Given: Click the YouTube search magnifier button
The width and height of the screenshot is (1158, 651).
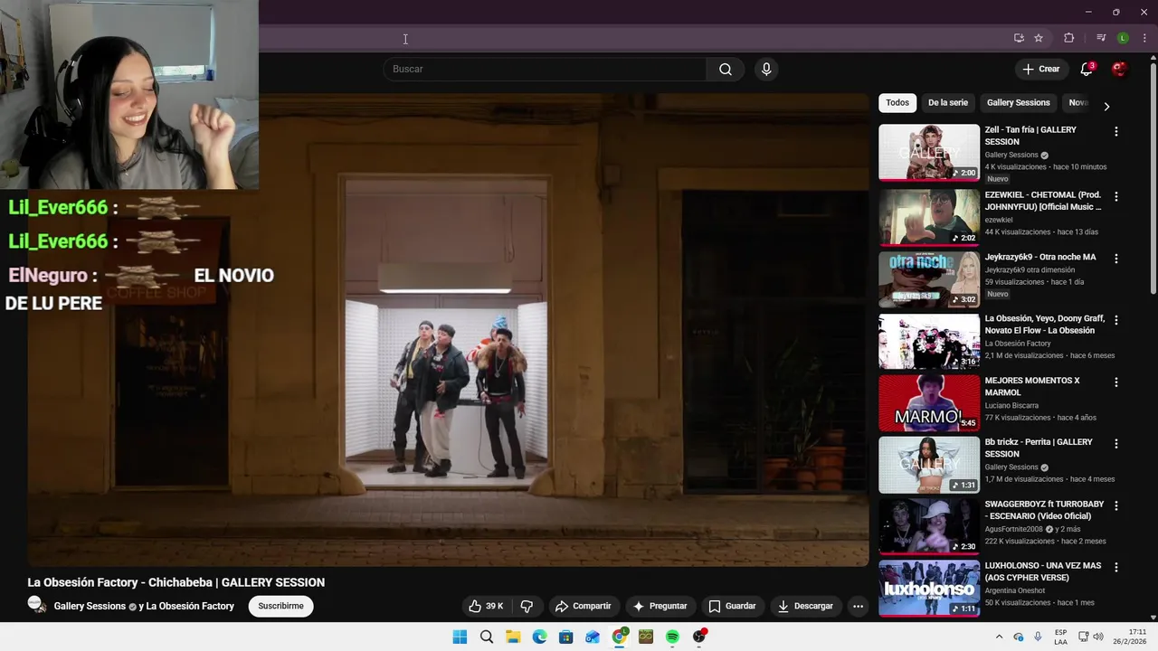Looking at the screenshot, I should click(726, 70).
